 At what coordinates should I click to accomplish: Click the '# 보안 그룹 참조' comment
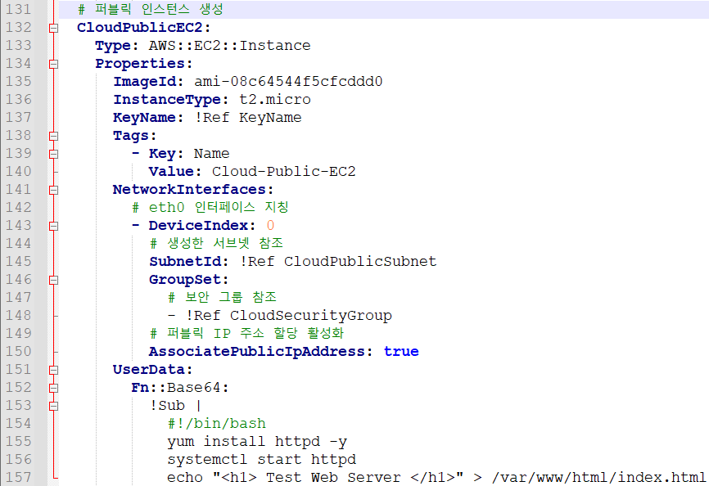pos(222,297)
